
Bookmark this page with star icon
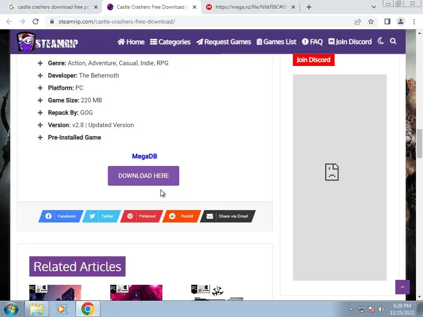(x=371, y=21)
